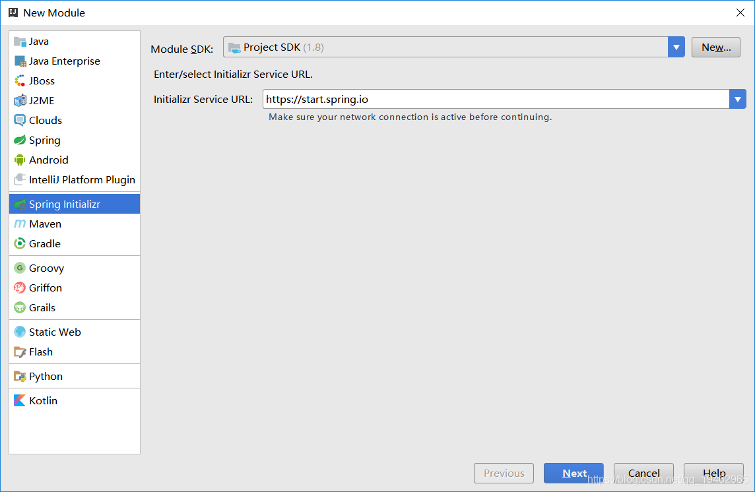Click the Next button
755x492 pixels.
click(x=574, y=474)
